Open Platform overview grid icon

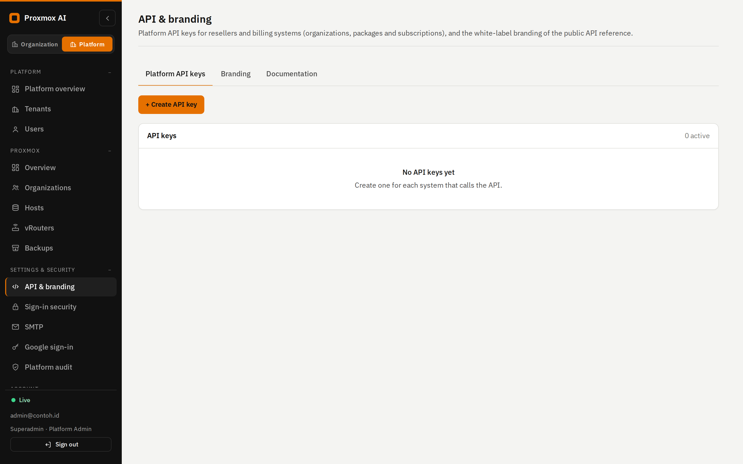click(15, 89)
